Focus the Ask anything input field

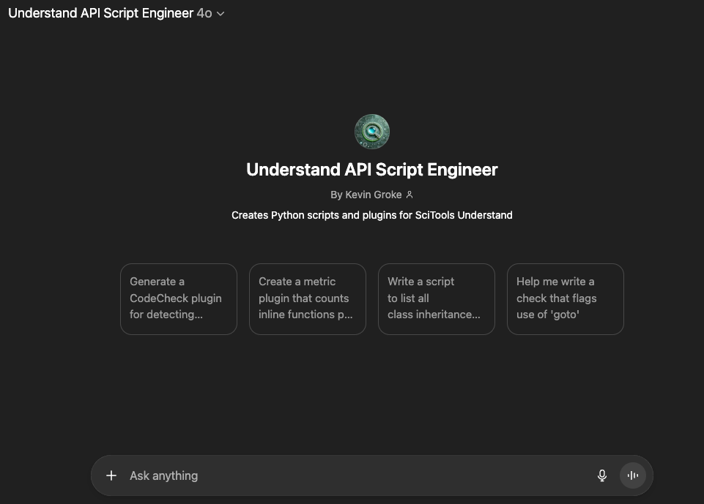pos(352,475)
